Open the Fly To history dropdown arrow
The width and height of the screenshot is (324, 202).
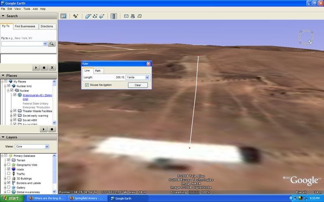[45, 44]
